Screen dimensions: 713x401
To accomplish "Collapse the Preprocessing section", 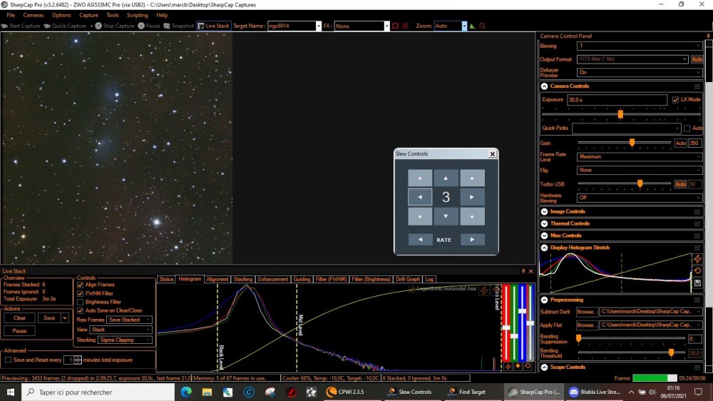I will tap(544, 300).
